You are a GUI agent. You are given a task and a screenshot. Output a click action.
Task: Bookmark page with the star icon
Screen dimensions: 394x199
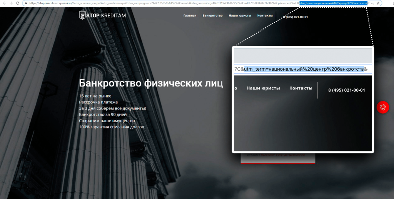coord(378,3)
